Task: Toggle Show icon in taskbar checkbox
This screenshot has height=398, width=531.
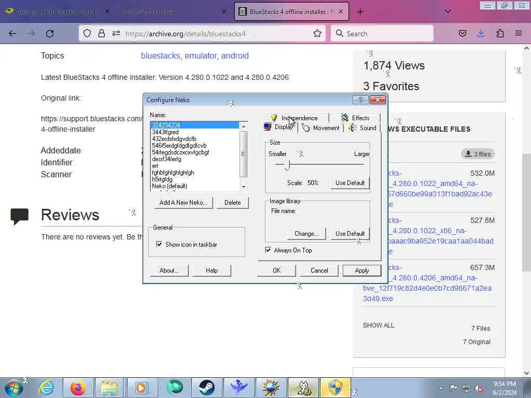Action: click(159, 244)
